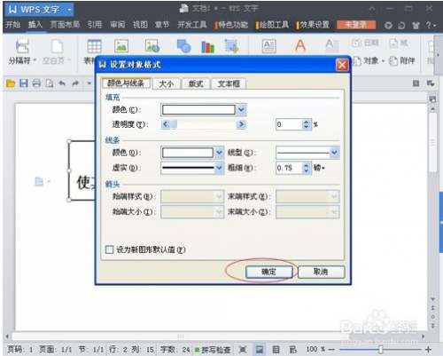
Task: Check 设为新图形默认值 checkbox
Action: point(109,249)
